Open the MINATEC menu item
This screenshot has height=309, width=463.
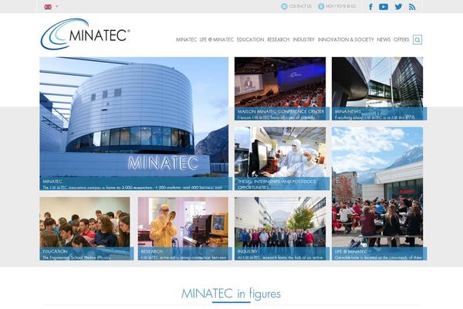pos(186,39)
